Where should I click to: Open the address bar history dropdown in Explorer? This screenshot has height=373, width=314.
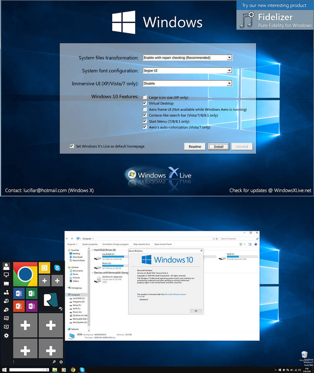coord(213,239)
